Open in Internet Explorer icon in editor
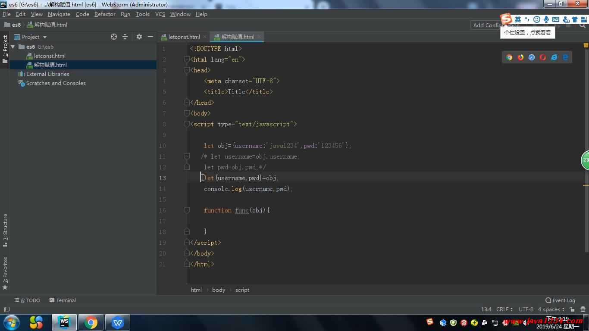589x331 pixels. coord(554,57)
